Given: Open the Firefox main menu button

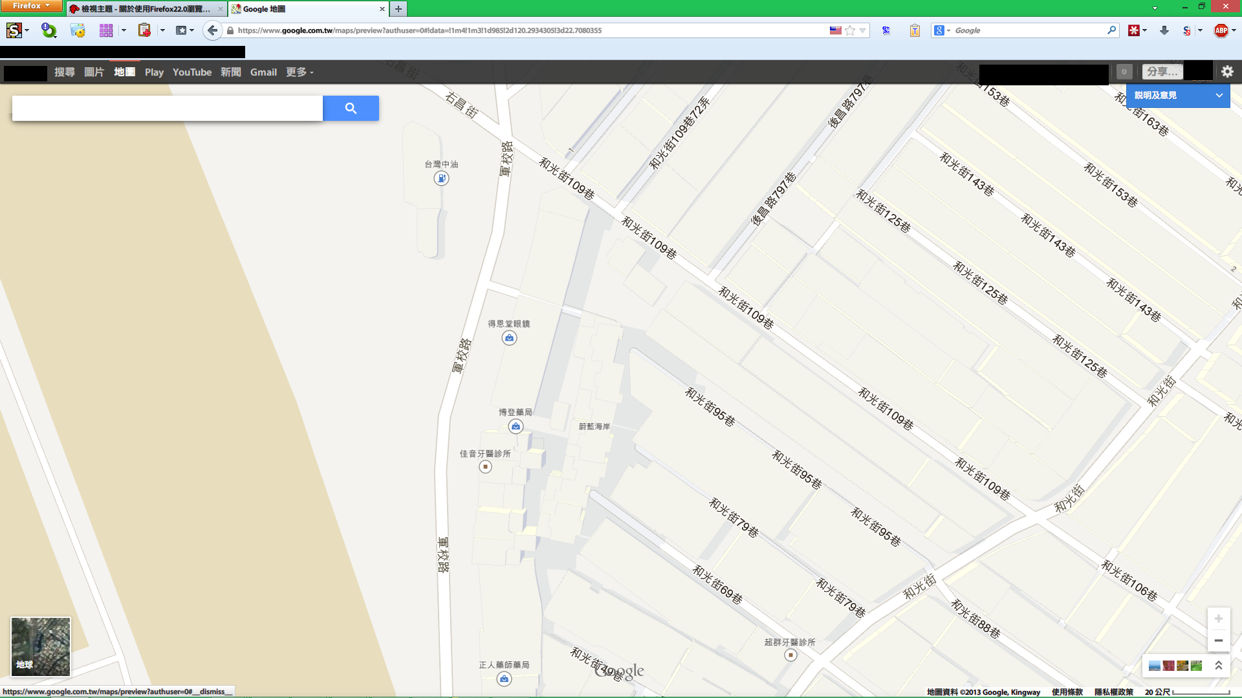Looking at the screenshot, I should (x=30, y=6).
